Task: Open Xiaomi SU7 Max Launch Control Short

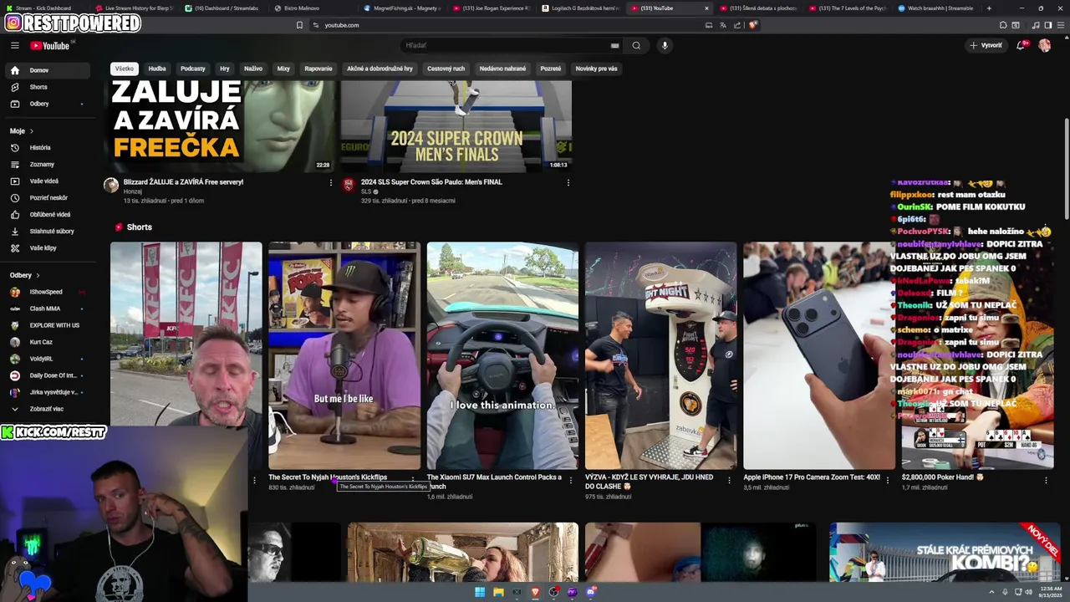Action: click(x=502, y=355)
